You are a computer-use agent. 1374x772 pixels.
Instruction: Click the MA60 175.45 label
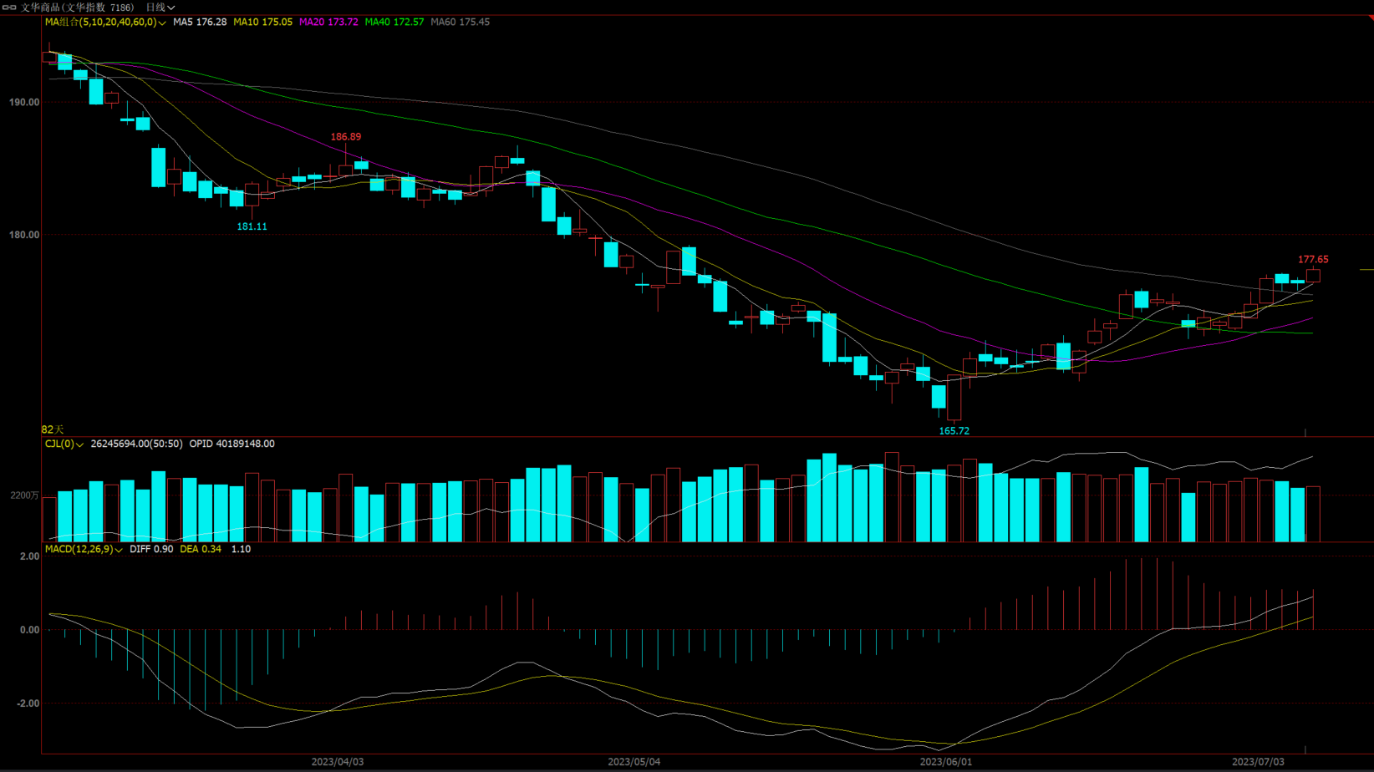461,23
